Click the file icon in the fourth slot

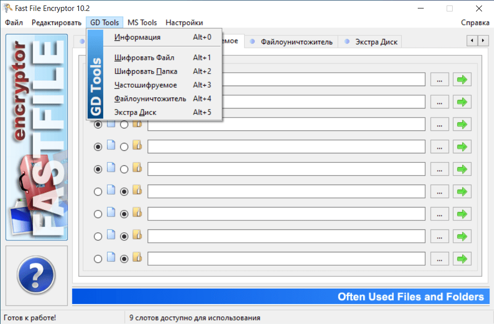[x=111, y=145]
